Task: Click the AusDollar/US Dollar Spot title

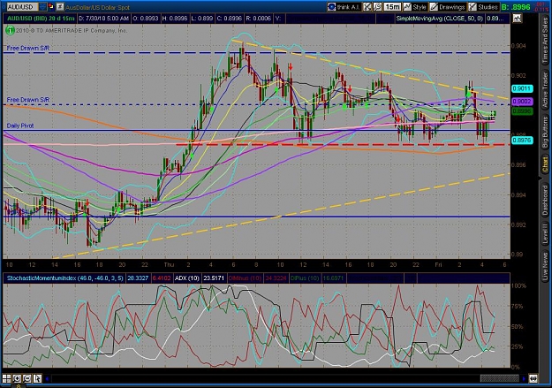Action: pos(97,7)
